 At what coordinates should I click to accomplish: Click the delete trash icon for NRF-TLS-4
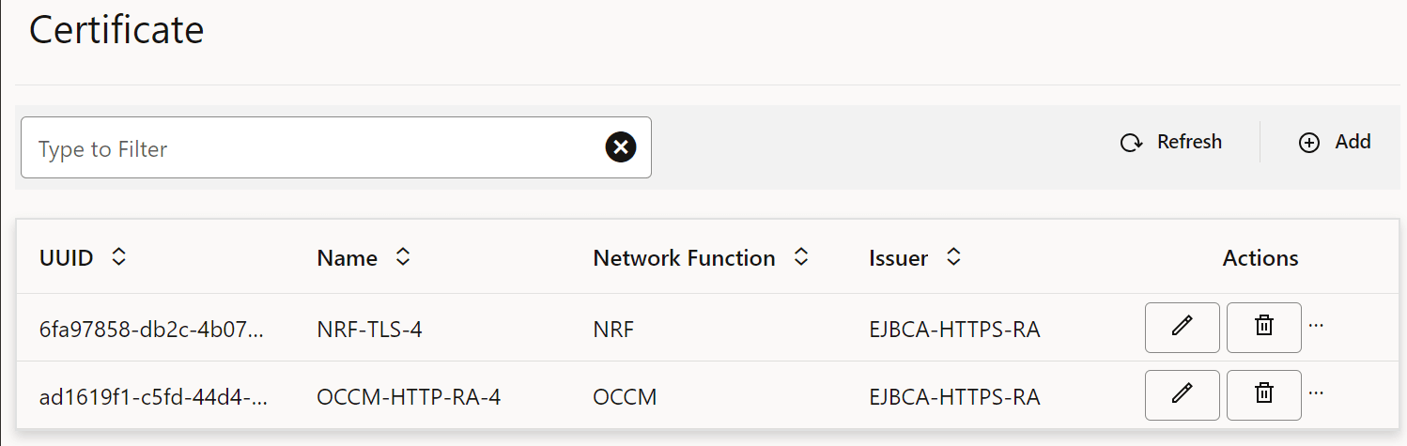click(1264, 327)
